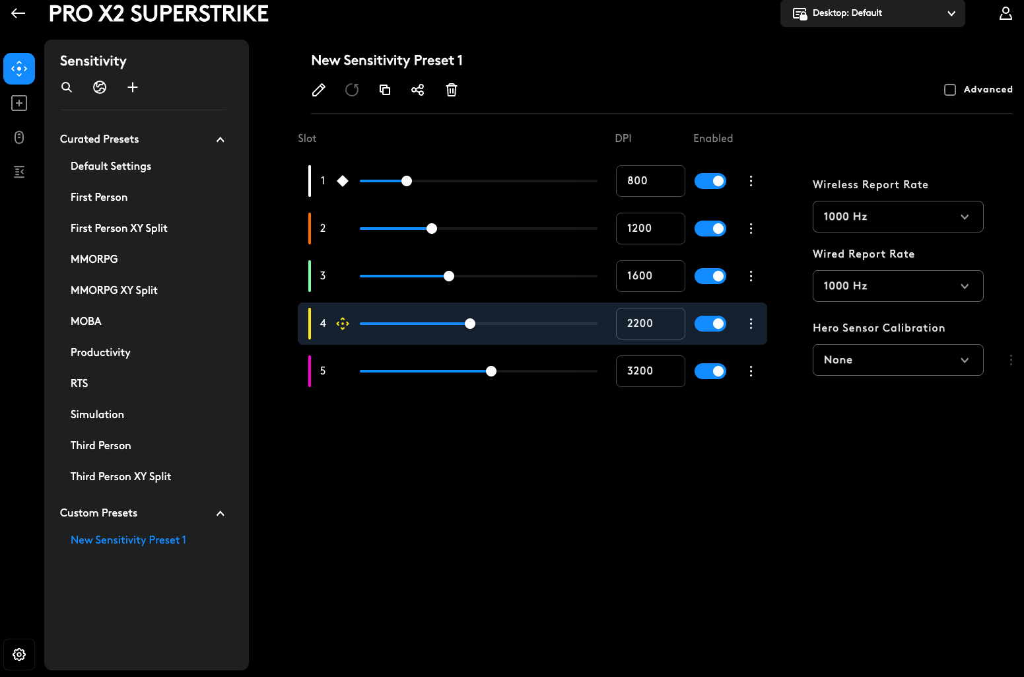This screenshot has height=677, width=1024.
Task: Open the Wireless Report Rate dropdown
Action: point(898,217)
